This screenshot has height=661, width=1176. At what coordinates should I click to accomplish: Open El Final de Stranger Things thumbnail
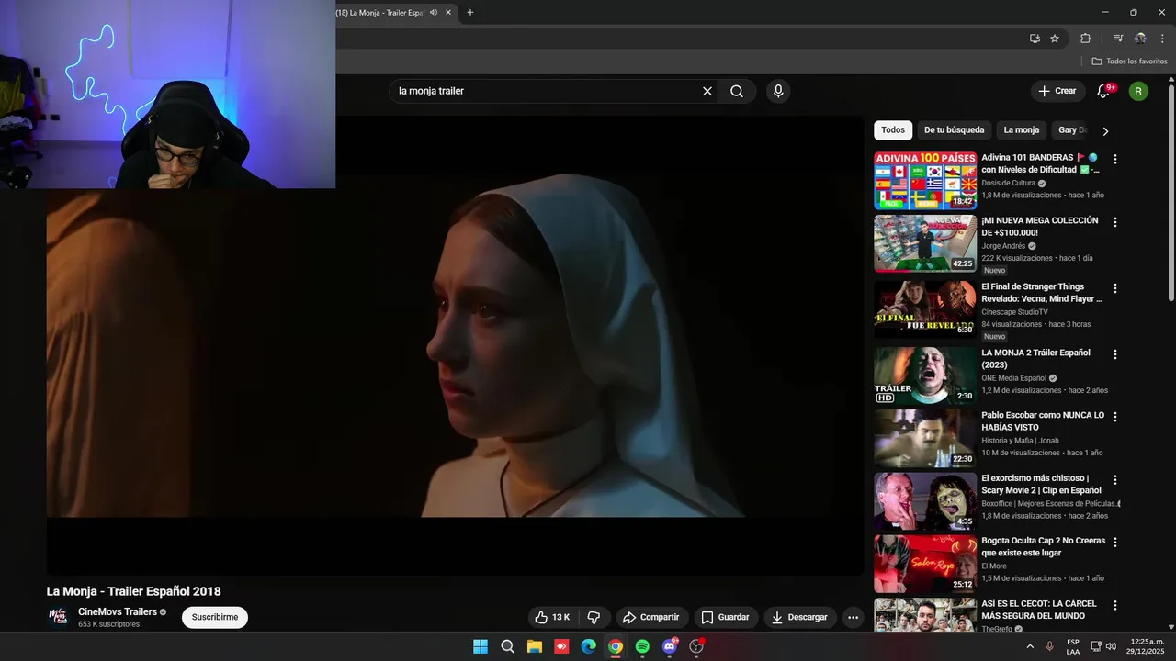925,309
